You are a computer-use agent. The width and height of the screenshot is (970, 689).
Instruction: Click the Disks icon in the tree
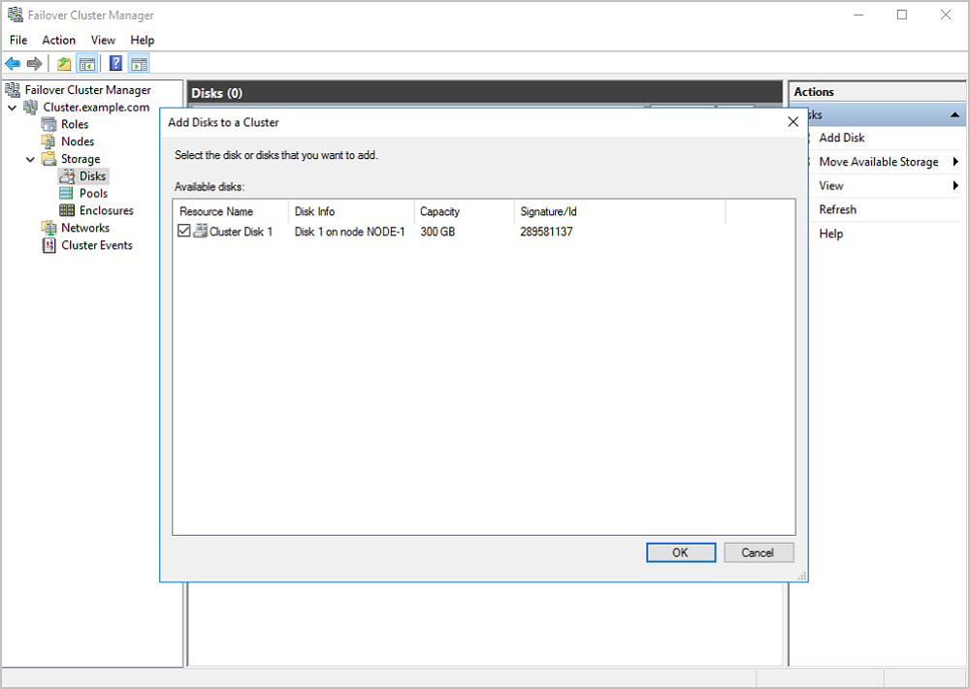tap(67, 176)
